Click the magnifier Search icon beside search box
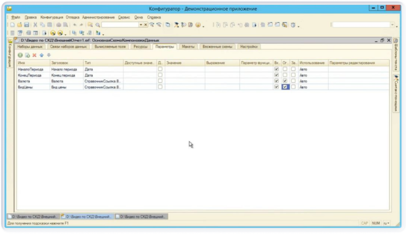The height and width of the screenshot is (236, 406). 98,25
